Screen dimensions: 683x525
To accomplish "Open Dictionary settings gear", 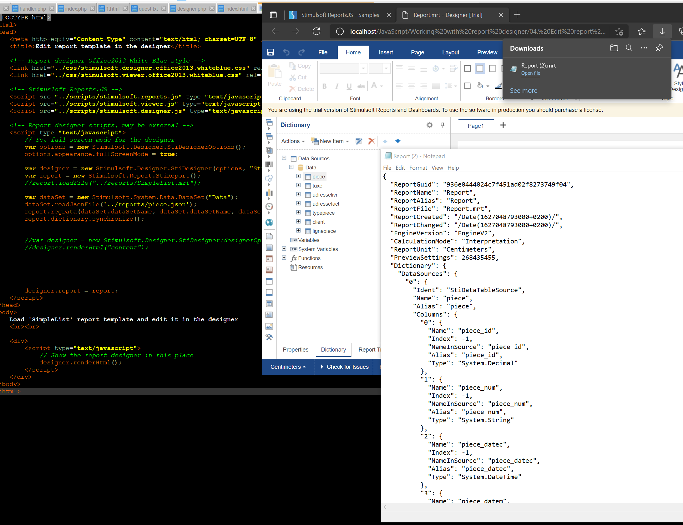I will (430, 125).
